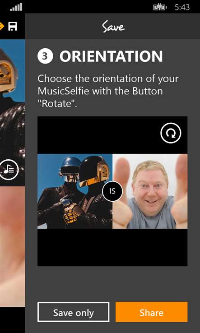Click the "Choose the orientation" instruction text
Screen dimensions: 200x333
coord(108,91)
